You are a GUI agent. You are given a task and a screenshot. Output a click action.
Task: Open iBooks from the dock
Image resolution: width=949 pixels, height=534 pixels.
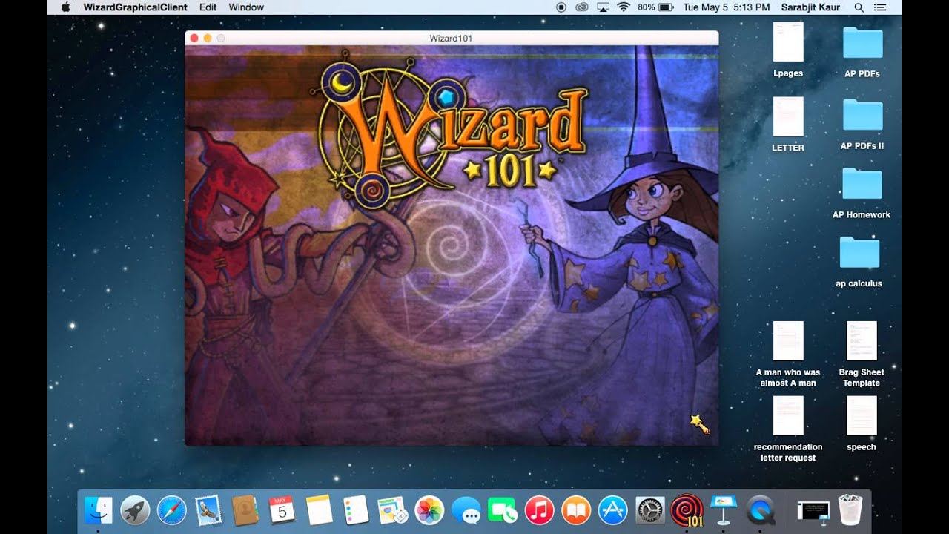[576, 510]
